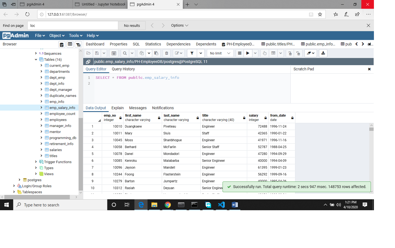Click the Explain list toolbar icon
Screen dimensions: 395x248
[x=273, y=53]
